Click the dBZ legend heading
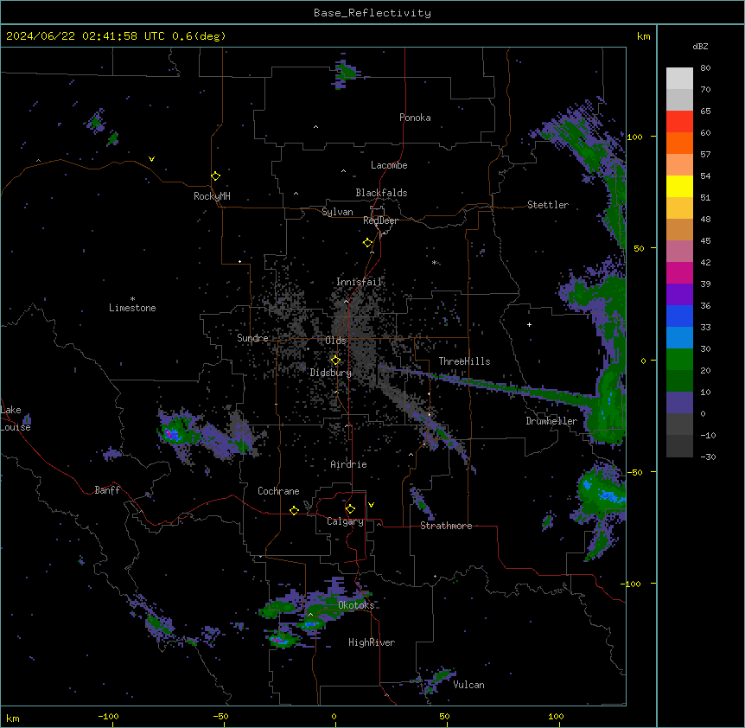745x728 pixels. tap(700, 47)
